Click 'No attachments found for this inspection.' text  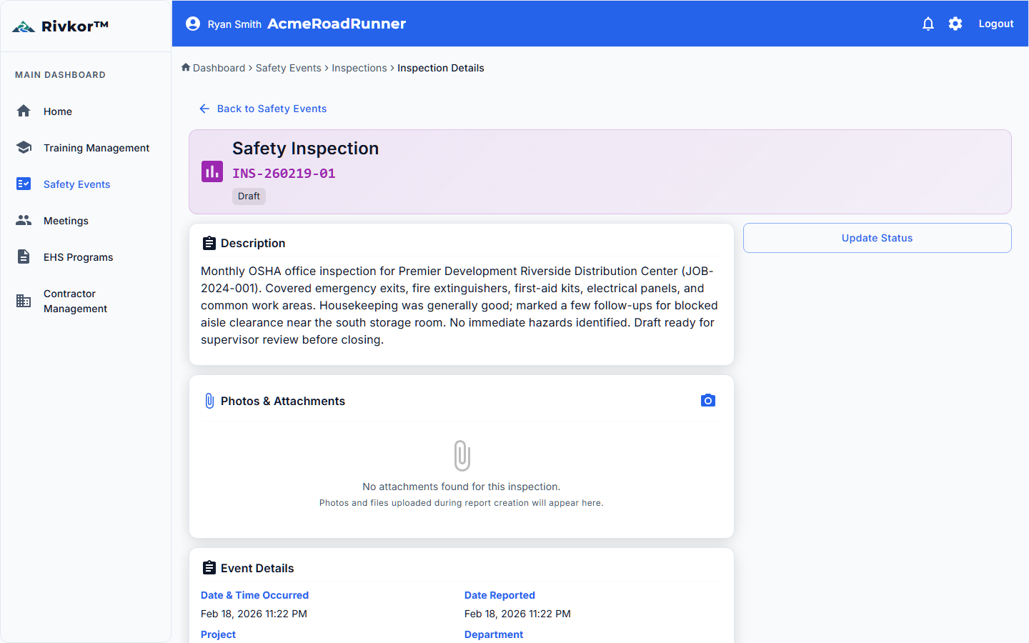(x=462, y=487)
